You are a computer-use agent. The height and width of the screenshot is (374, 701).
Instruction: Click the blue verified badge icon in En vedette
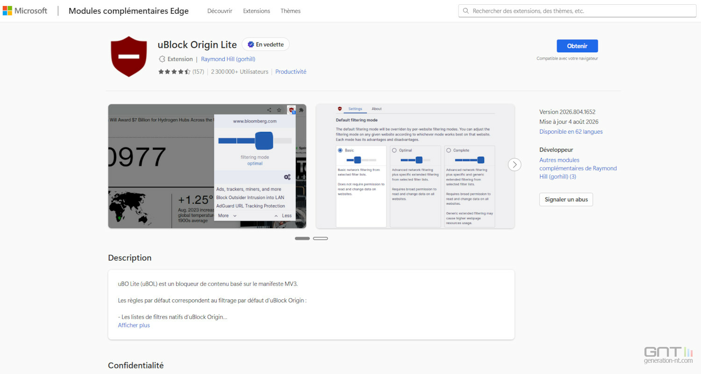(250, 44)
